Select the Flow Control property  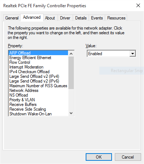(39, 62)
